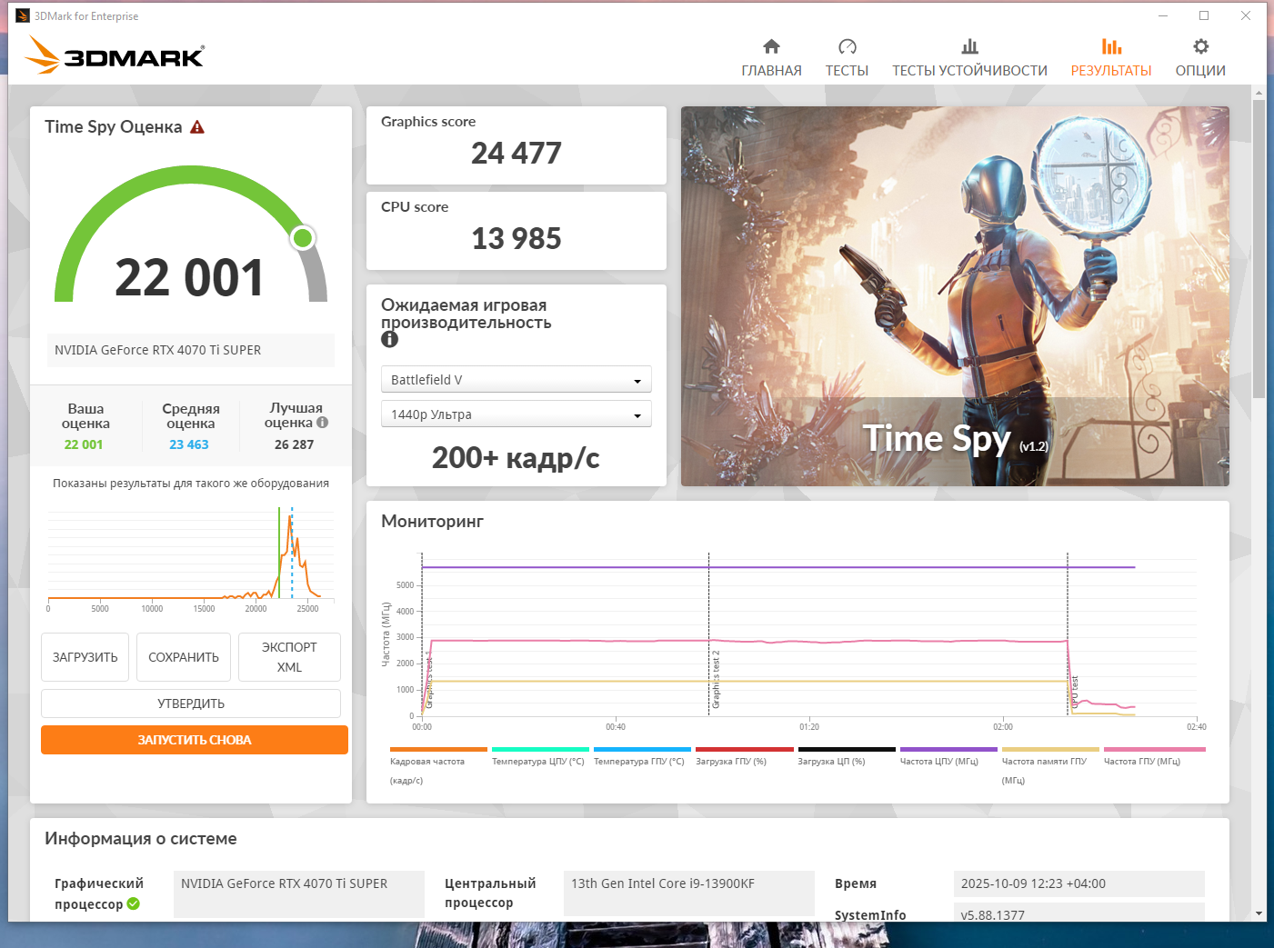The height and width of the screenshot is (948, 1274).
Task: Click the orange ЗАПУСТИТЬ СНОВА button
Action: [x=195, y=740]
